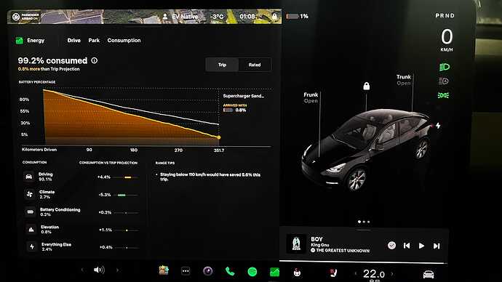Open Energy app from bottom dock
Image resolution: width=502 pixels, height=282 pixels.
(274, 272)
